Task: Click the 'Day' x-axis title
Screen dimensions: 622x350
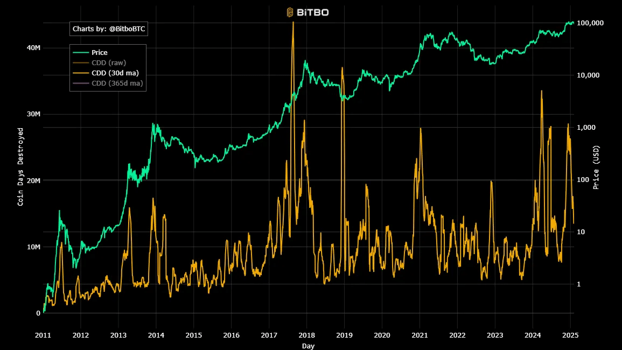Action: pyautogui.click(x=308, y=346)
